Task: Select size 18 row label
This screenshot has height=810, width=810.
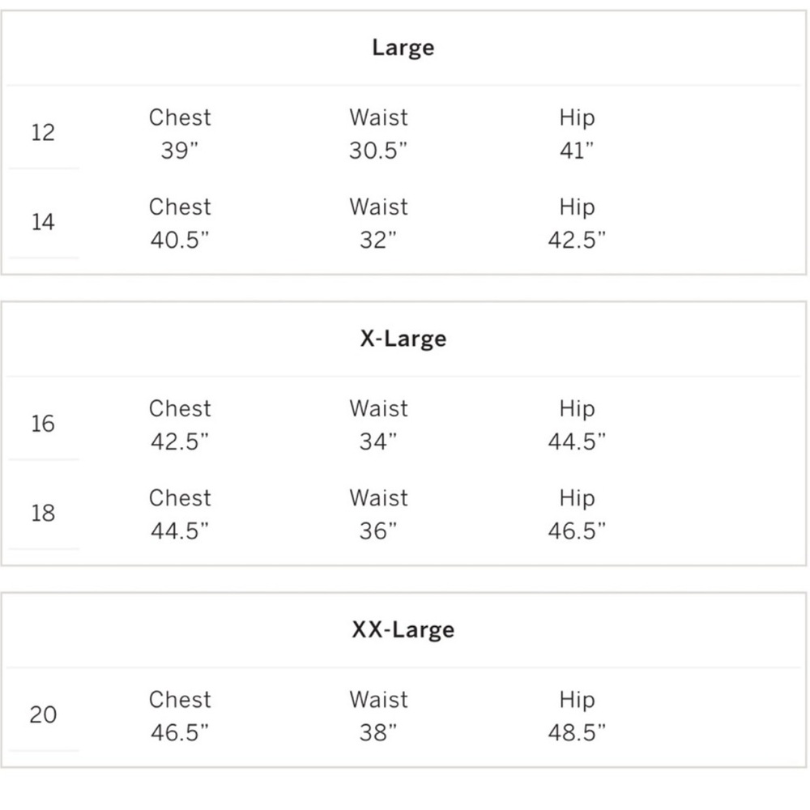Action: pos(43,513)
